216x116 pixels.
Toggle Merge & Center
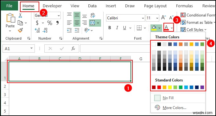(x=92, y=23)
